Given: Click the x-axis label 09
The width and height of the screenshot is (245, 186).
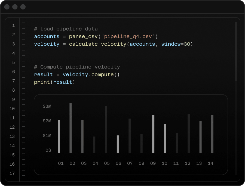Looking at the screenshot, I should [153, 163].
